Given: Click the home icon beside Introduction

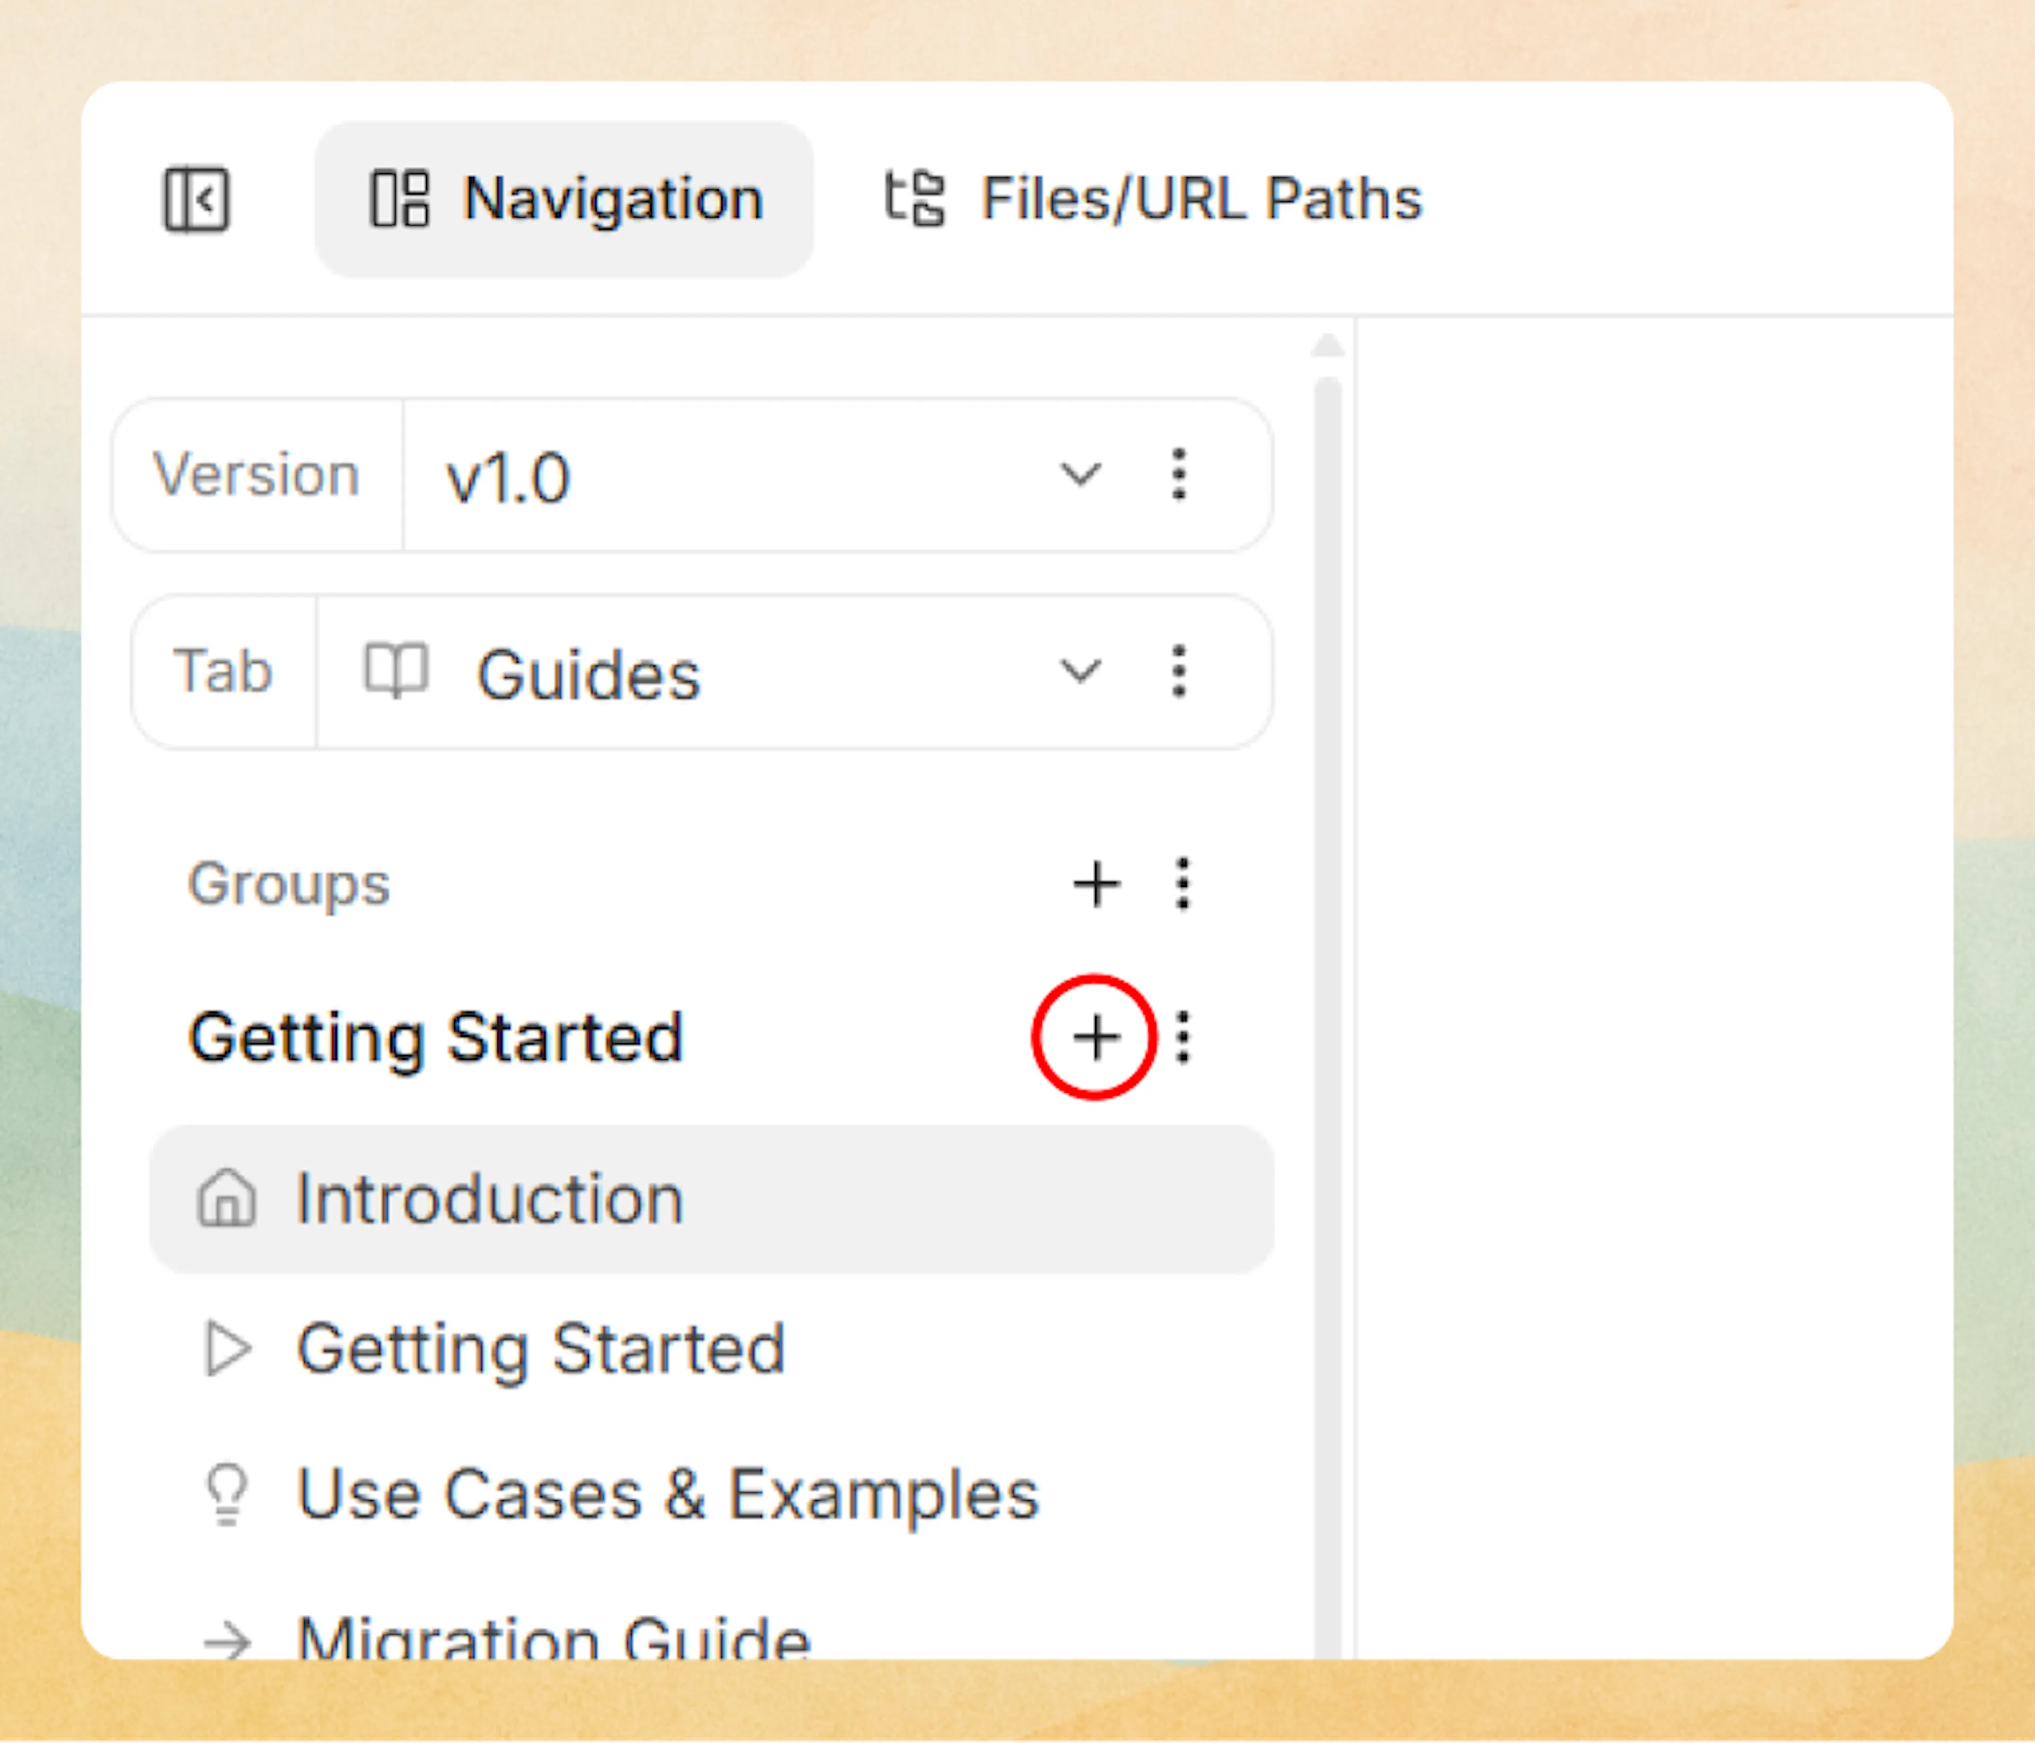Looking at the screenshot, I should (x=227, y=1198).
